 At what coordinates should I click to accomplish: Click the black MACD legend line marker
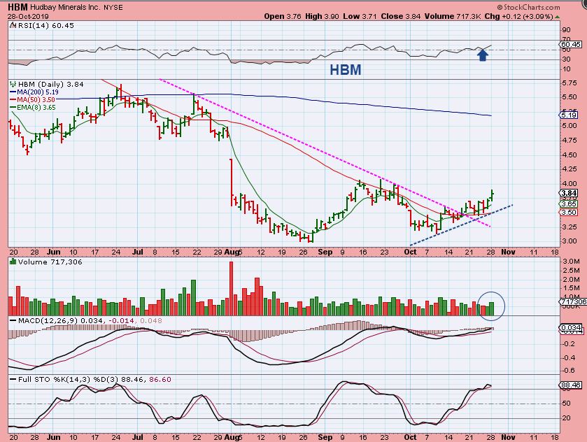pyautogui.click(x=13, y=321)
